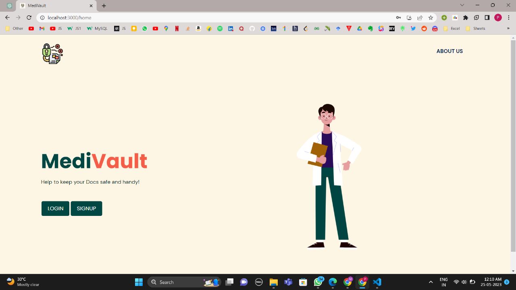Open the Spotify bookmark
Viewport: 516px width, 290px height.
(220, 28)
